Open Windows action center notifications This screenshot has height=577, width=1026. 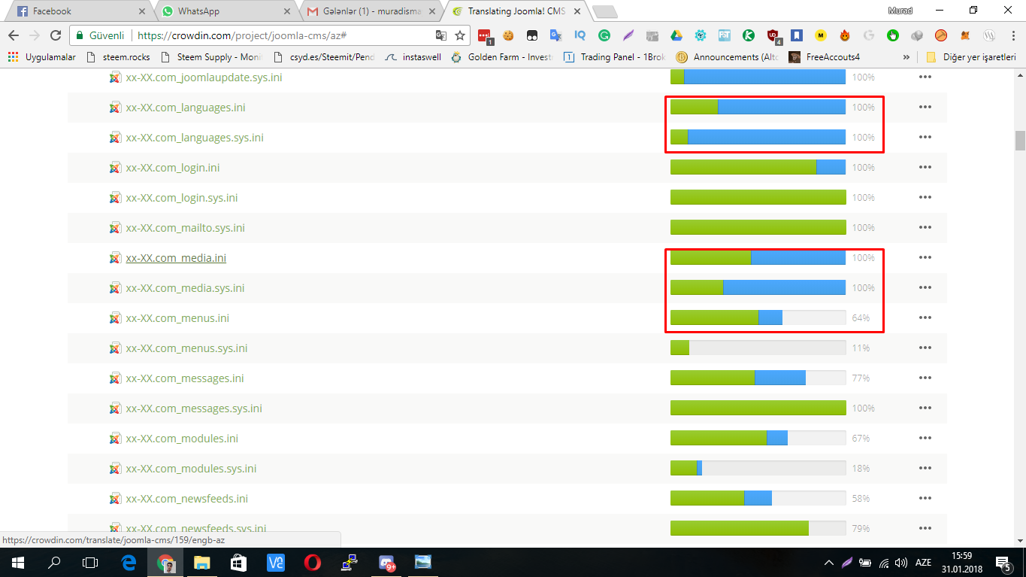pyautogui.click(x=1003, y=562)
